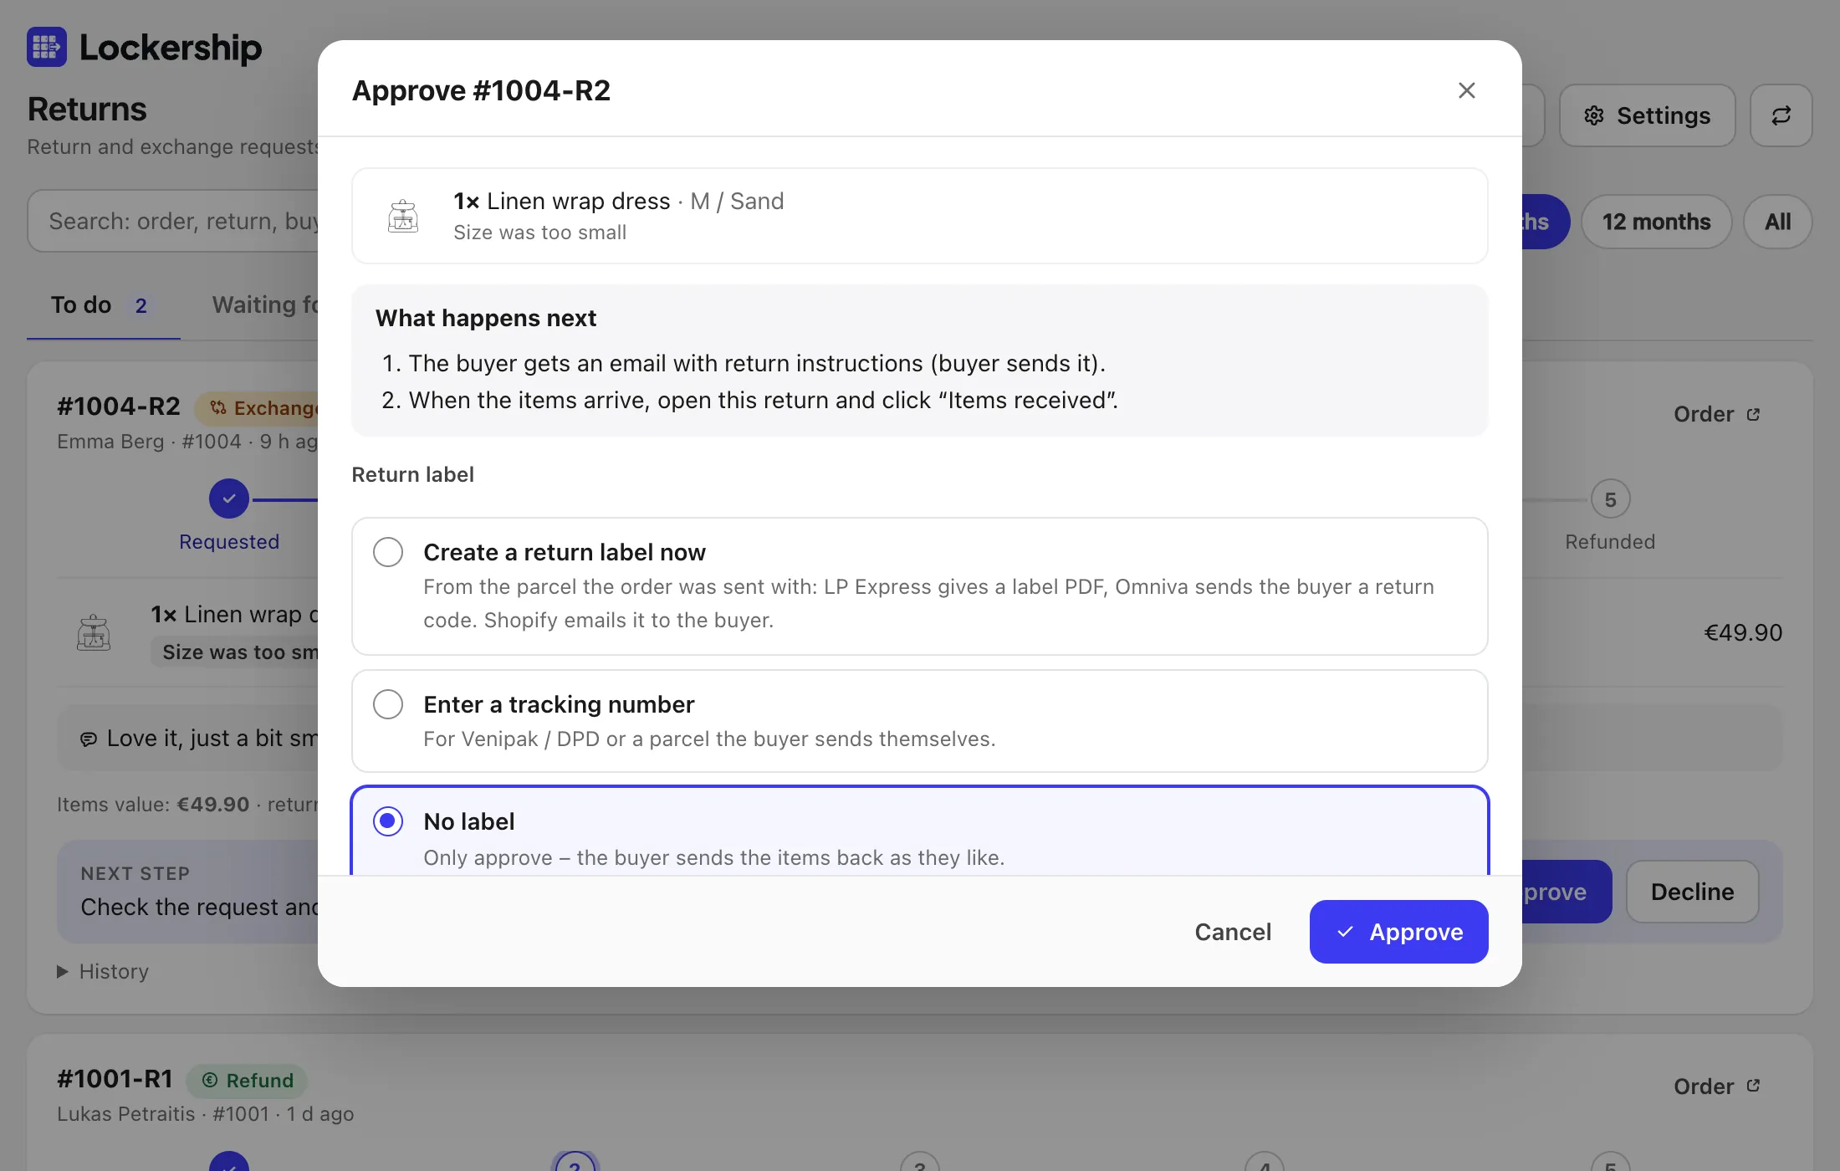The width and height of the screenshot is (1840, 1171).
Task: Decline the #1004-R2 return request
Action: click(x=1692, y=892)
